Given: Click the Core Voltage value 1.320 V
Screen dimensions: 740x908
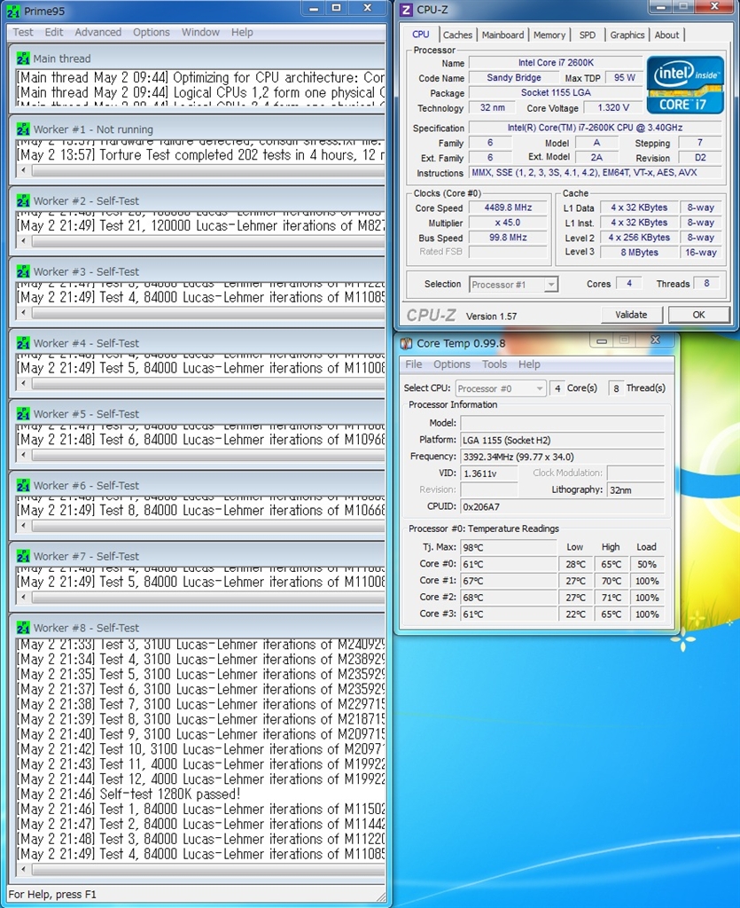Looking at the screenshot, I should coord(613,107).
